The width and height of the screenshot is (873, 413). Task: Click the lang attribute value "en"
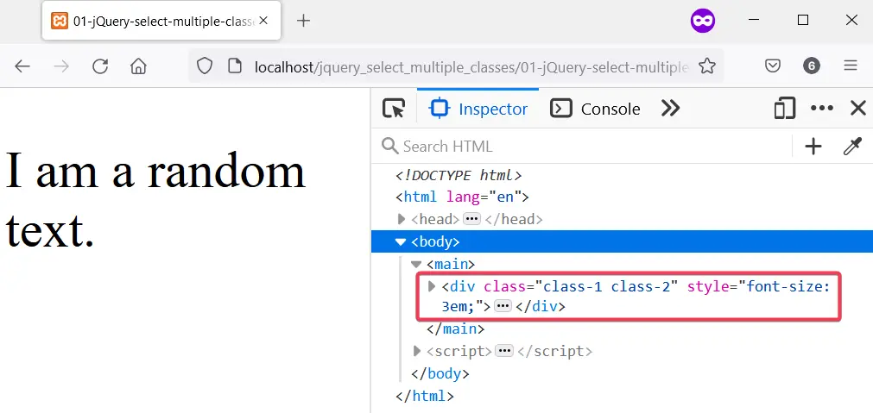(x=504, y=197)
